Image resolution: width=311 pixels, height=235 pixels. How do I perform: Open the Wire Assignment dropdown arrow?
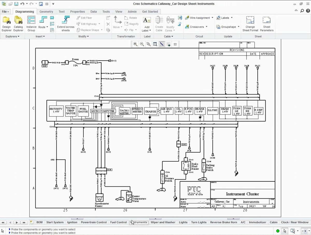click(x=213, y=18)
